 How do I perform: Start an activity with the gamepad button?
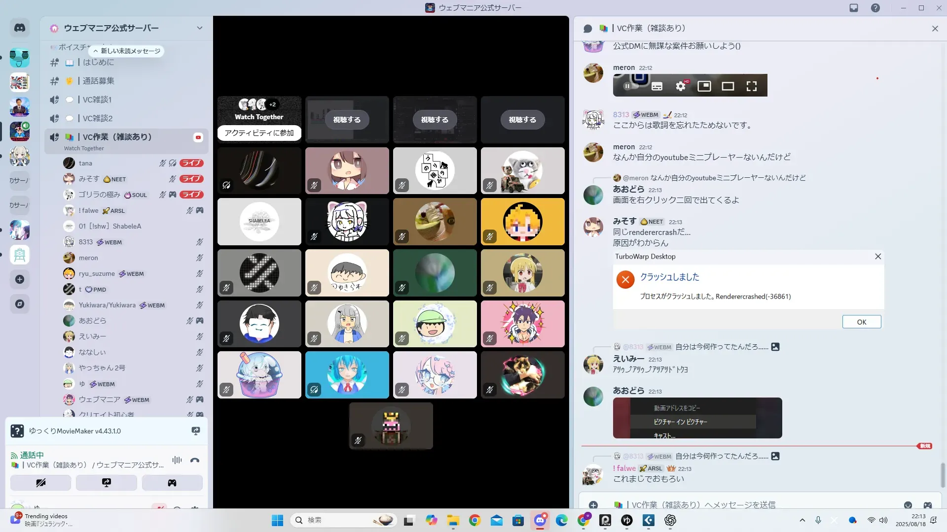pyautogui.click(x=172, y=483)
